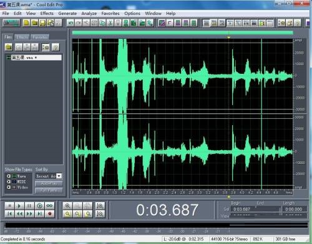Click the Full Paths button in the Files panel

(x=49, y=190)
